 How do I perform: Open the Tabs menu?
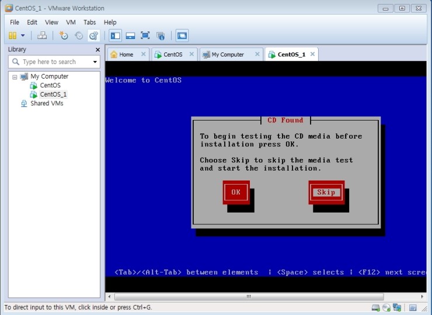tap(90, 22)
